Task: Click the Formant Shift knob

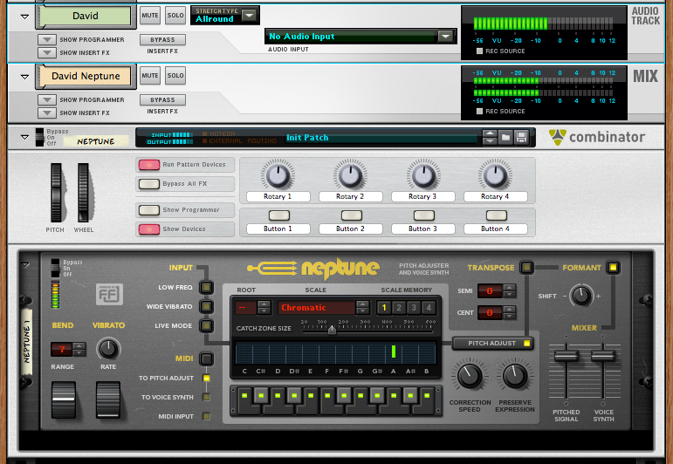Action: click(x=581, y=296)
